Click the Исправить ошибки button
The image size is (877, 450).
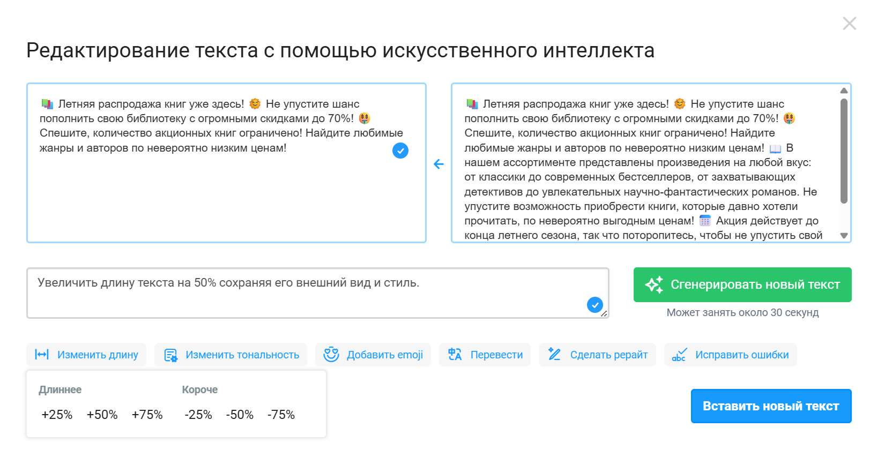[x=731, y=355]
